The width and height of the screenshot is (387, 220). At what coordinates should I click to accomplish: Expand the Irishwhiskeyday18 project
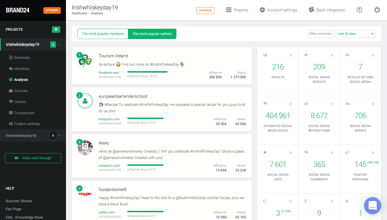[59, 136]
